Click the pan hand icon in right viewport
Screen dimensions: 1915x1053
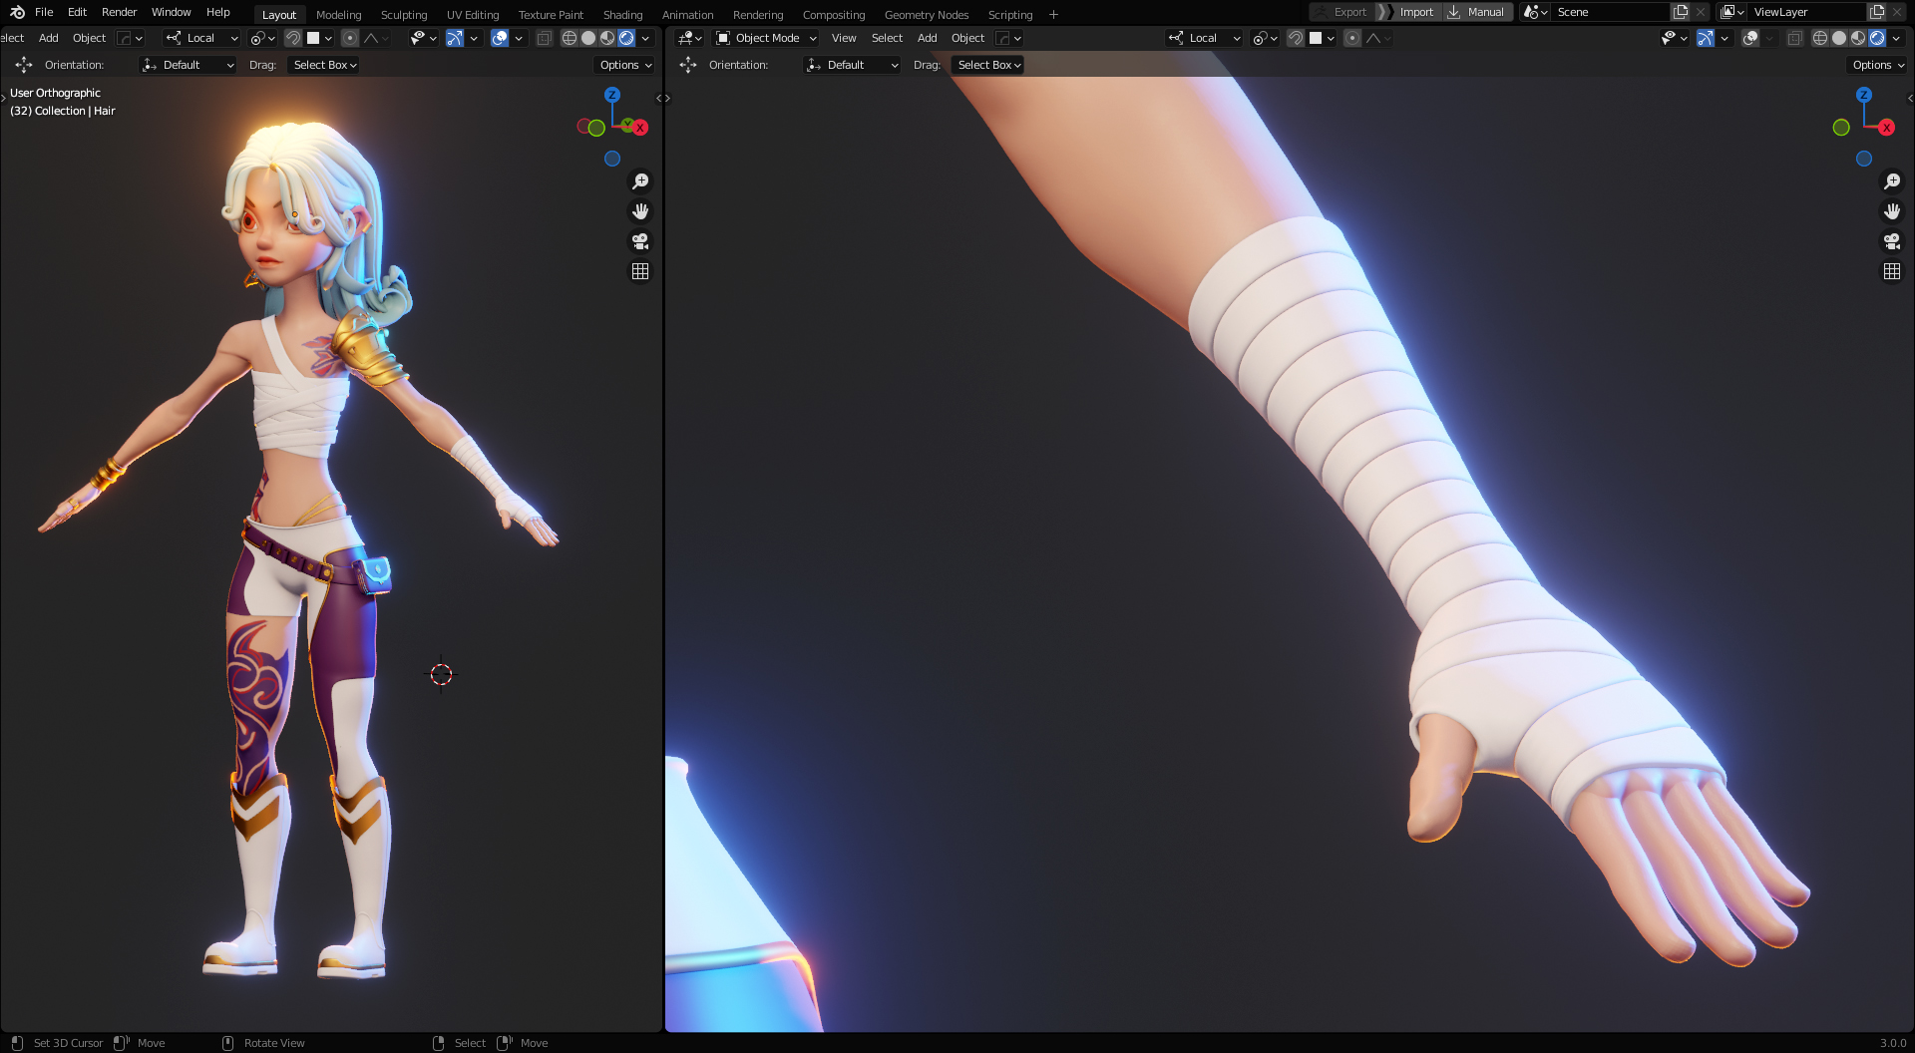1891,211
